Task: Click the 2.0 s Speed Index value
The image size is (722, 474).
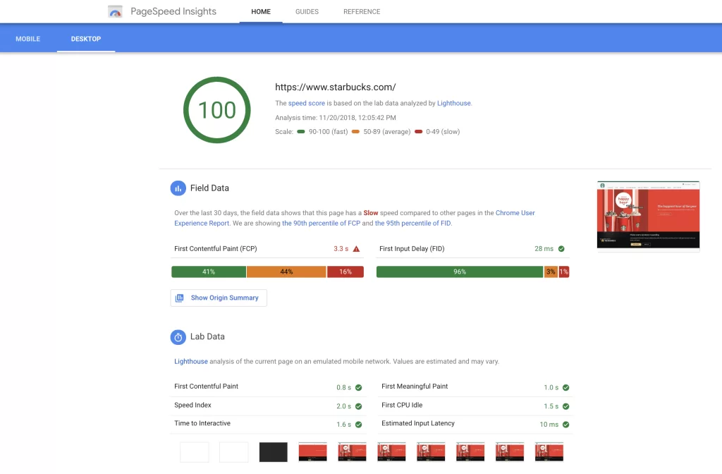Action: [x=343, y=406]
